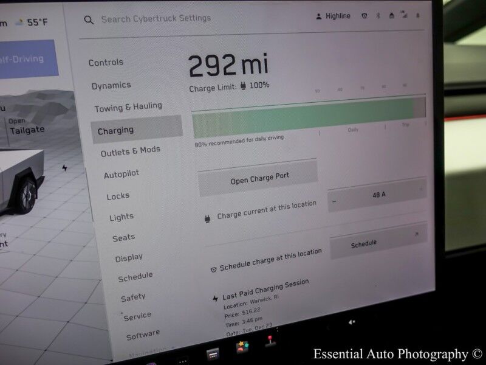Tap the LTE signal strength icon
This screenshot has height=365, width=486.
pyautogui.click(x=403, y=15)
